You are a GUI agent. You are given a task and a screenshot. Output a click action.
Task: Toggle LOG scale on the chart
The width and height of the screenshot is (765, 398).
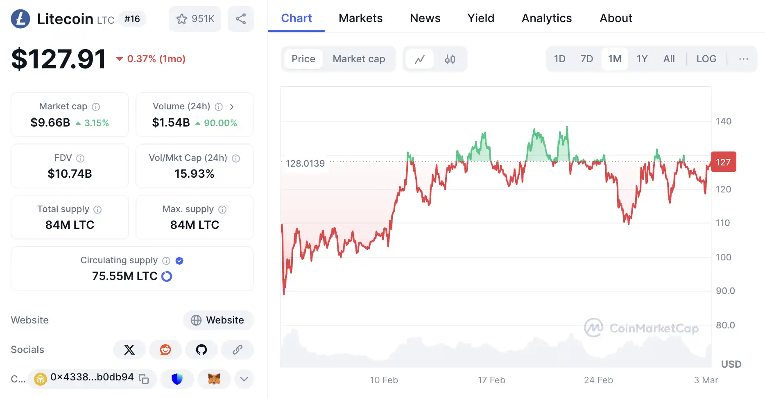[x=706, y=59]
